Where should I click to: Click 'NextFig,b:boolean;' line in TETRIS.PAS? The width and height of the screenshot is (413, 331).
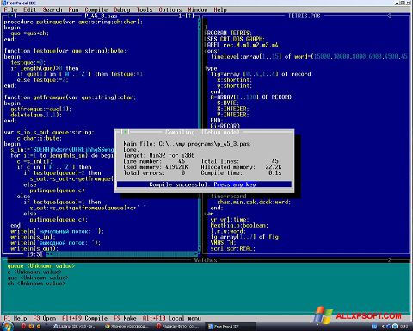point(239,225)
